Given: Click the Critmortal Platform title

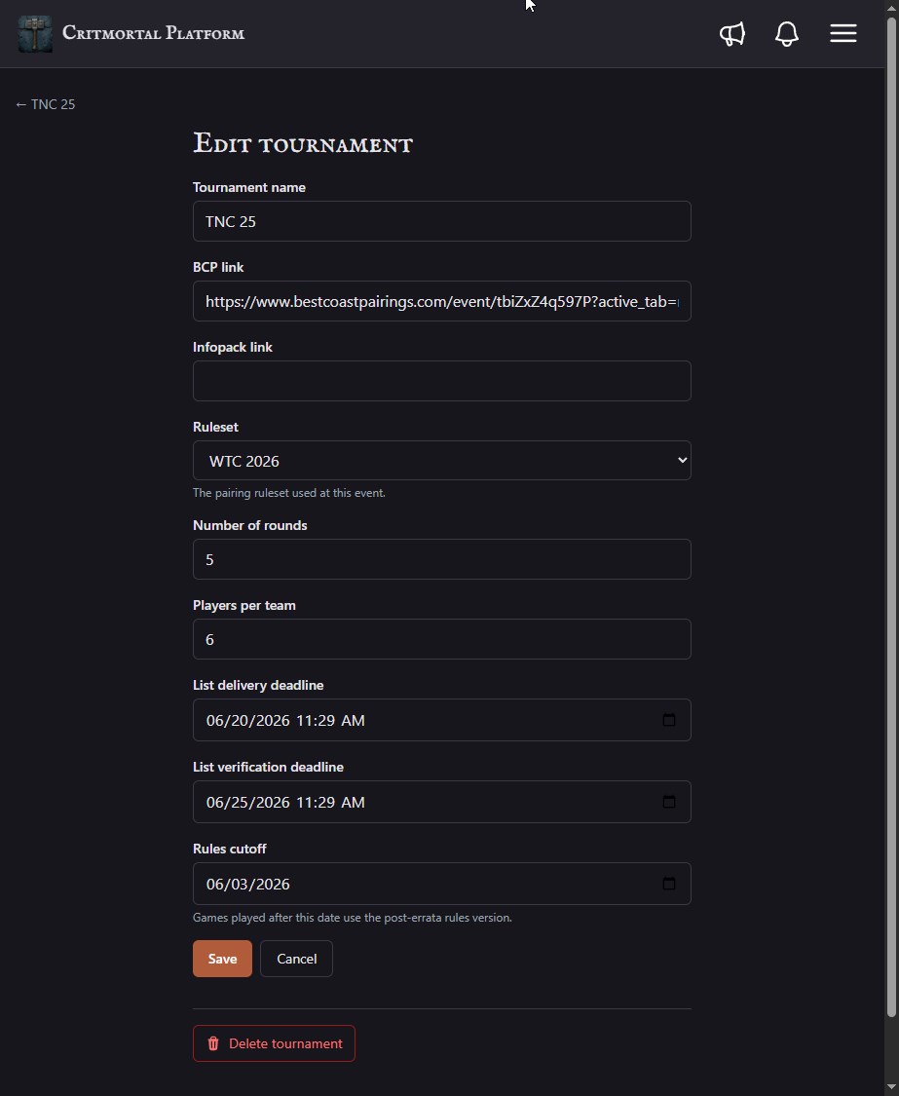Looking at the screenshot, I should pyautogui.click(x=153, y=33).
